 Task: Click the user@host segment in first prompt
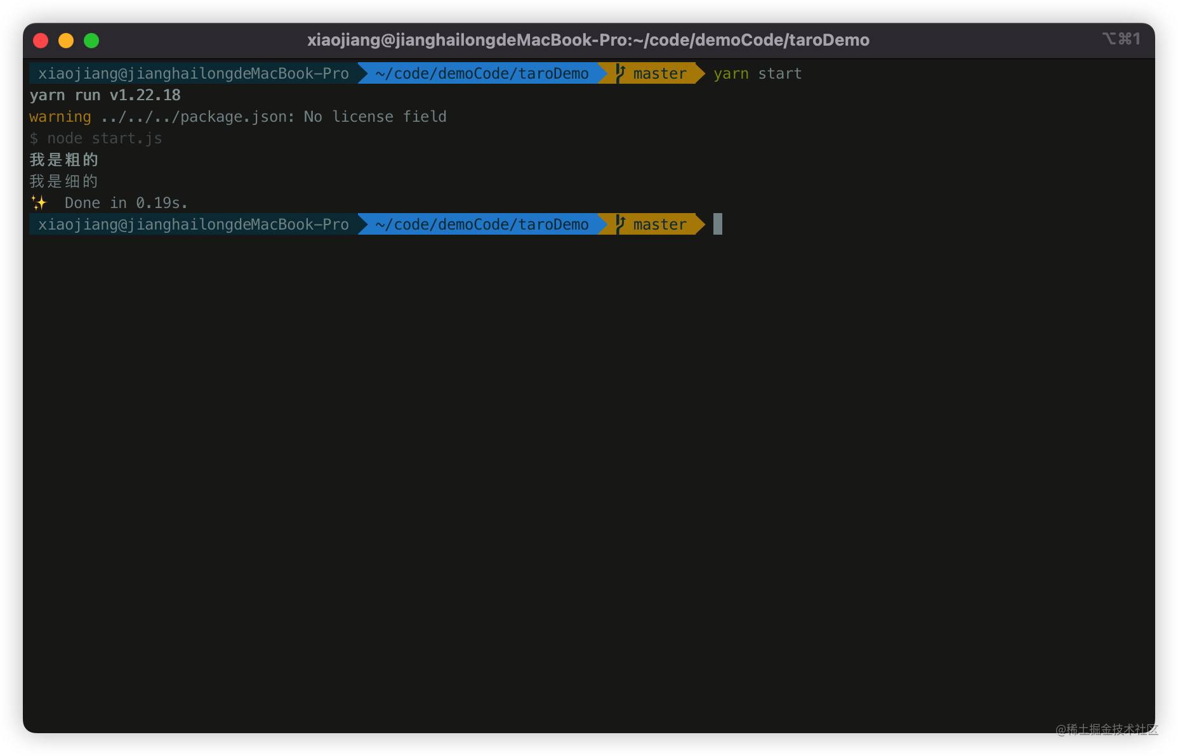194,74
